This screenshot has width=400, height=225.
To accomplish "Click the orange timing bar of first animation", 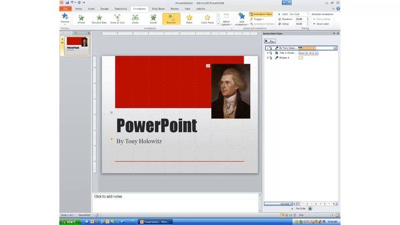I will click(307, 48).
